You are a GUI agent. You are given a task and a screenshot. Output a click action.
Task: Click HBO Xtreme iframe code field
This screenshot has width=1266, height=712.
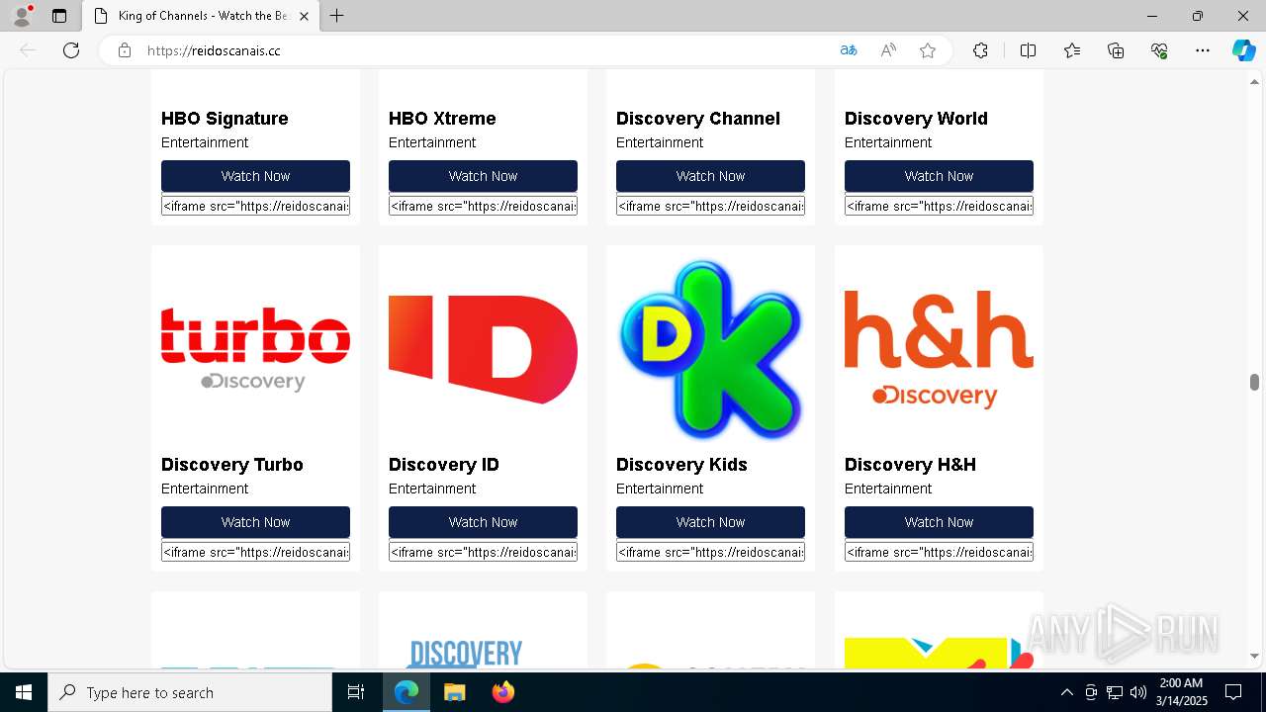coord(483,206)
